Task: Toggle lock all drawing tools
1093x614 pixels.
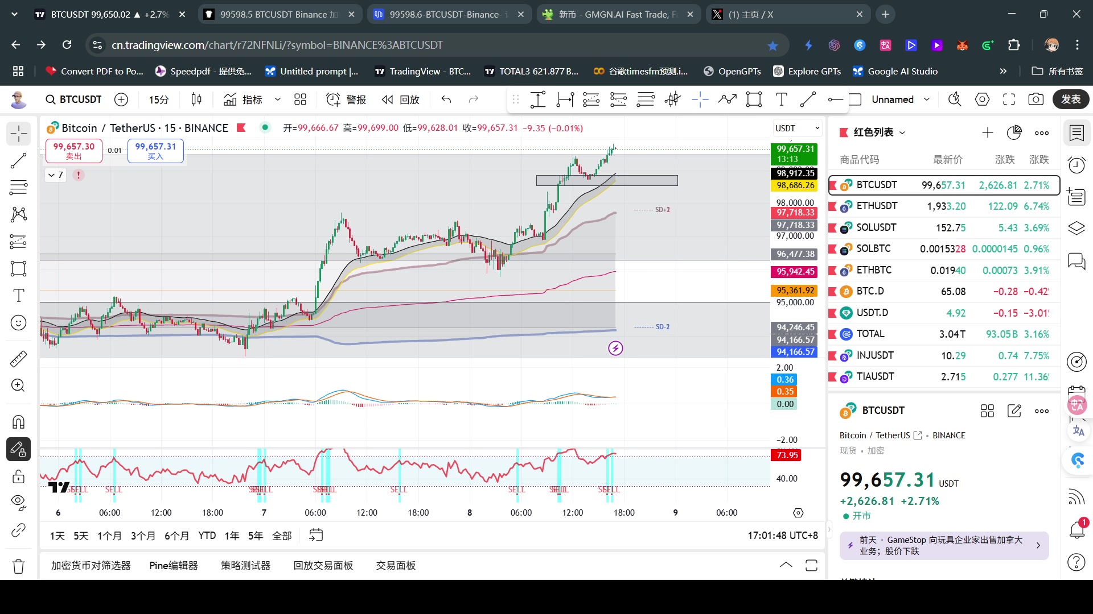Action: pyautogui.click(x=18, y=476)
